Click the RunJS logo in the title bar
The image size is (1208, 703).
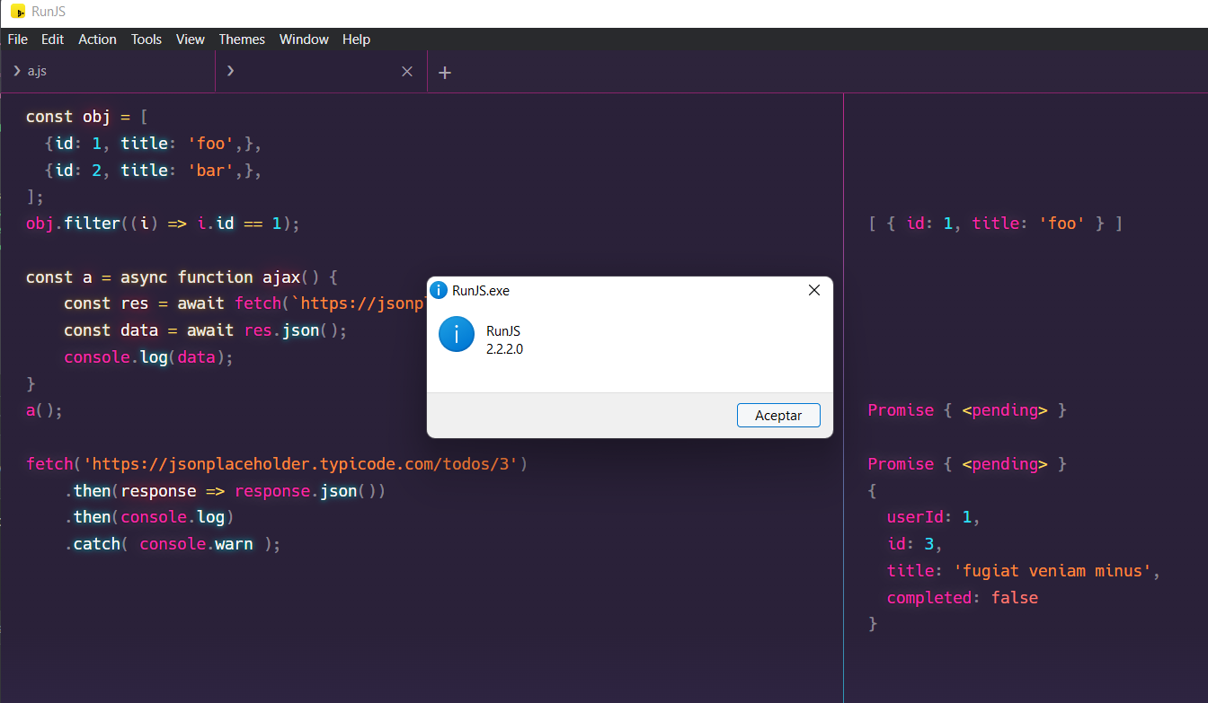(18, 12)
